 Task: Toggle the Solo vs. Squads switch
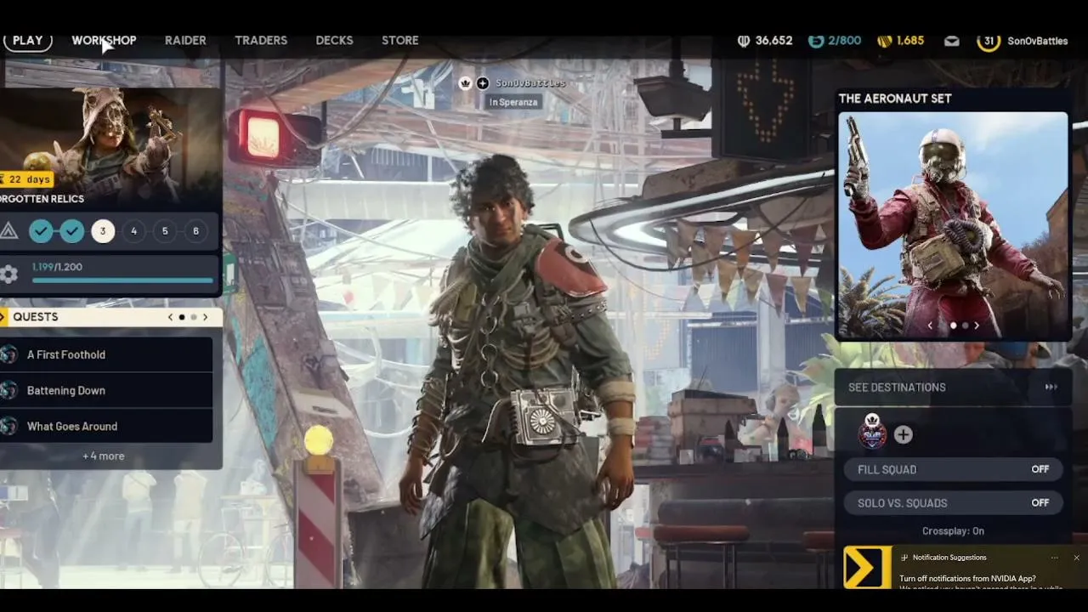pyautogui.click(x=953, y=503)
